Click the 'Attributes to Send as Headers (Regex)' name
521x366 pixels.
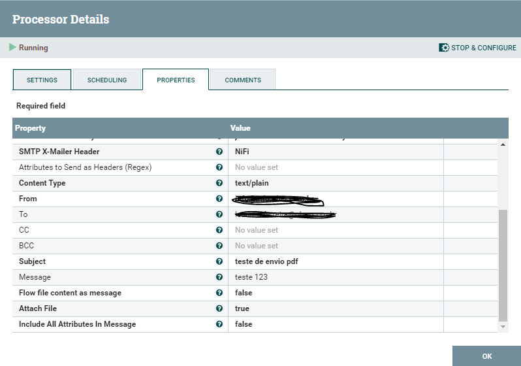(85, 167)
